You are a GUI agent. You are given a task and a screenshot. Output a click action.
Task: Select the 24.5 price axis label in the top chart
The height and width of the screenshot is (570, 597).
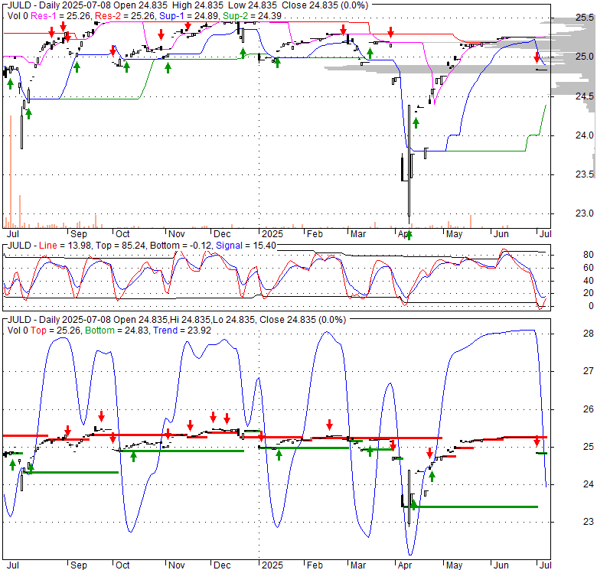pyautogui.click(x=585, y=96)
